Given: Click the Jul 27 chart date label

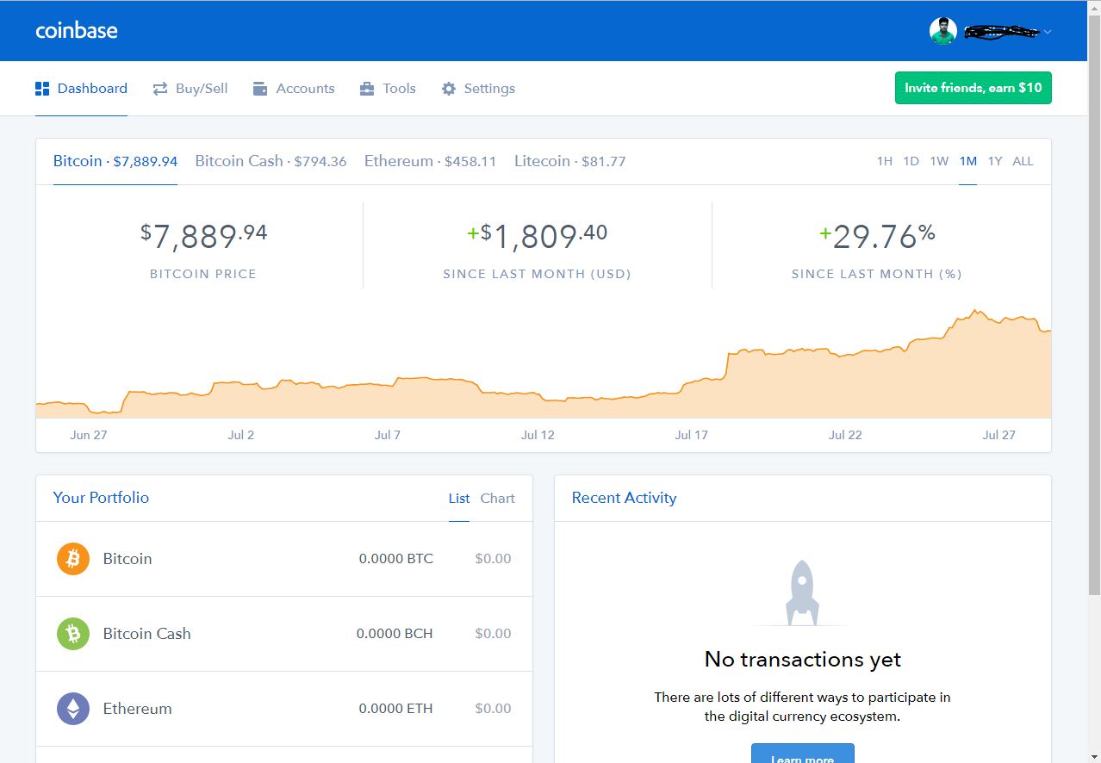Looking at the screenshot, I should coord(999,435).
